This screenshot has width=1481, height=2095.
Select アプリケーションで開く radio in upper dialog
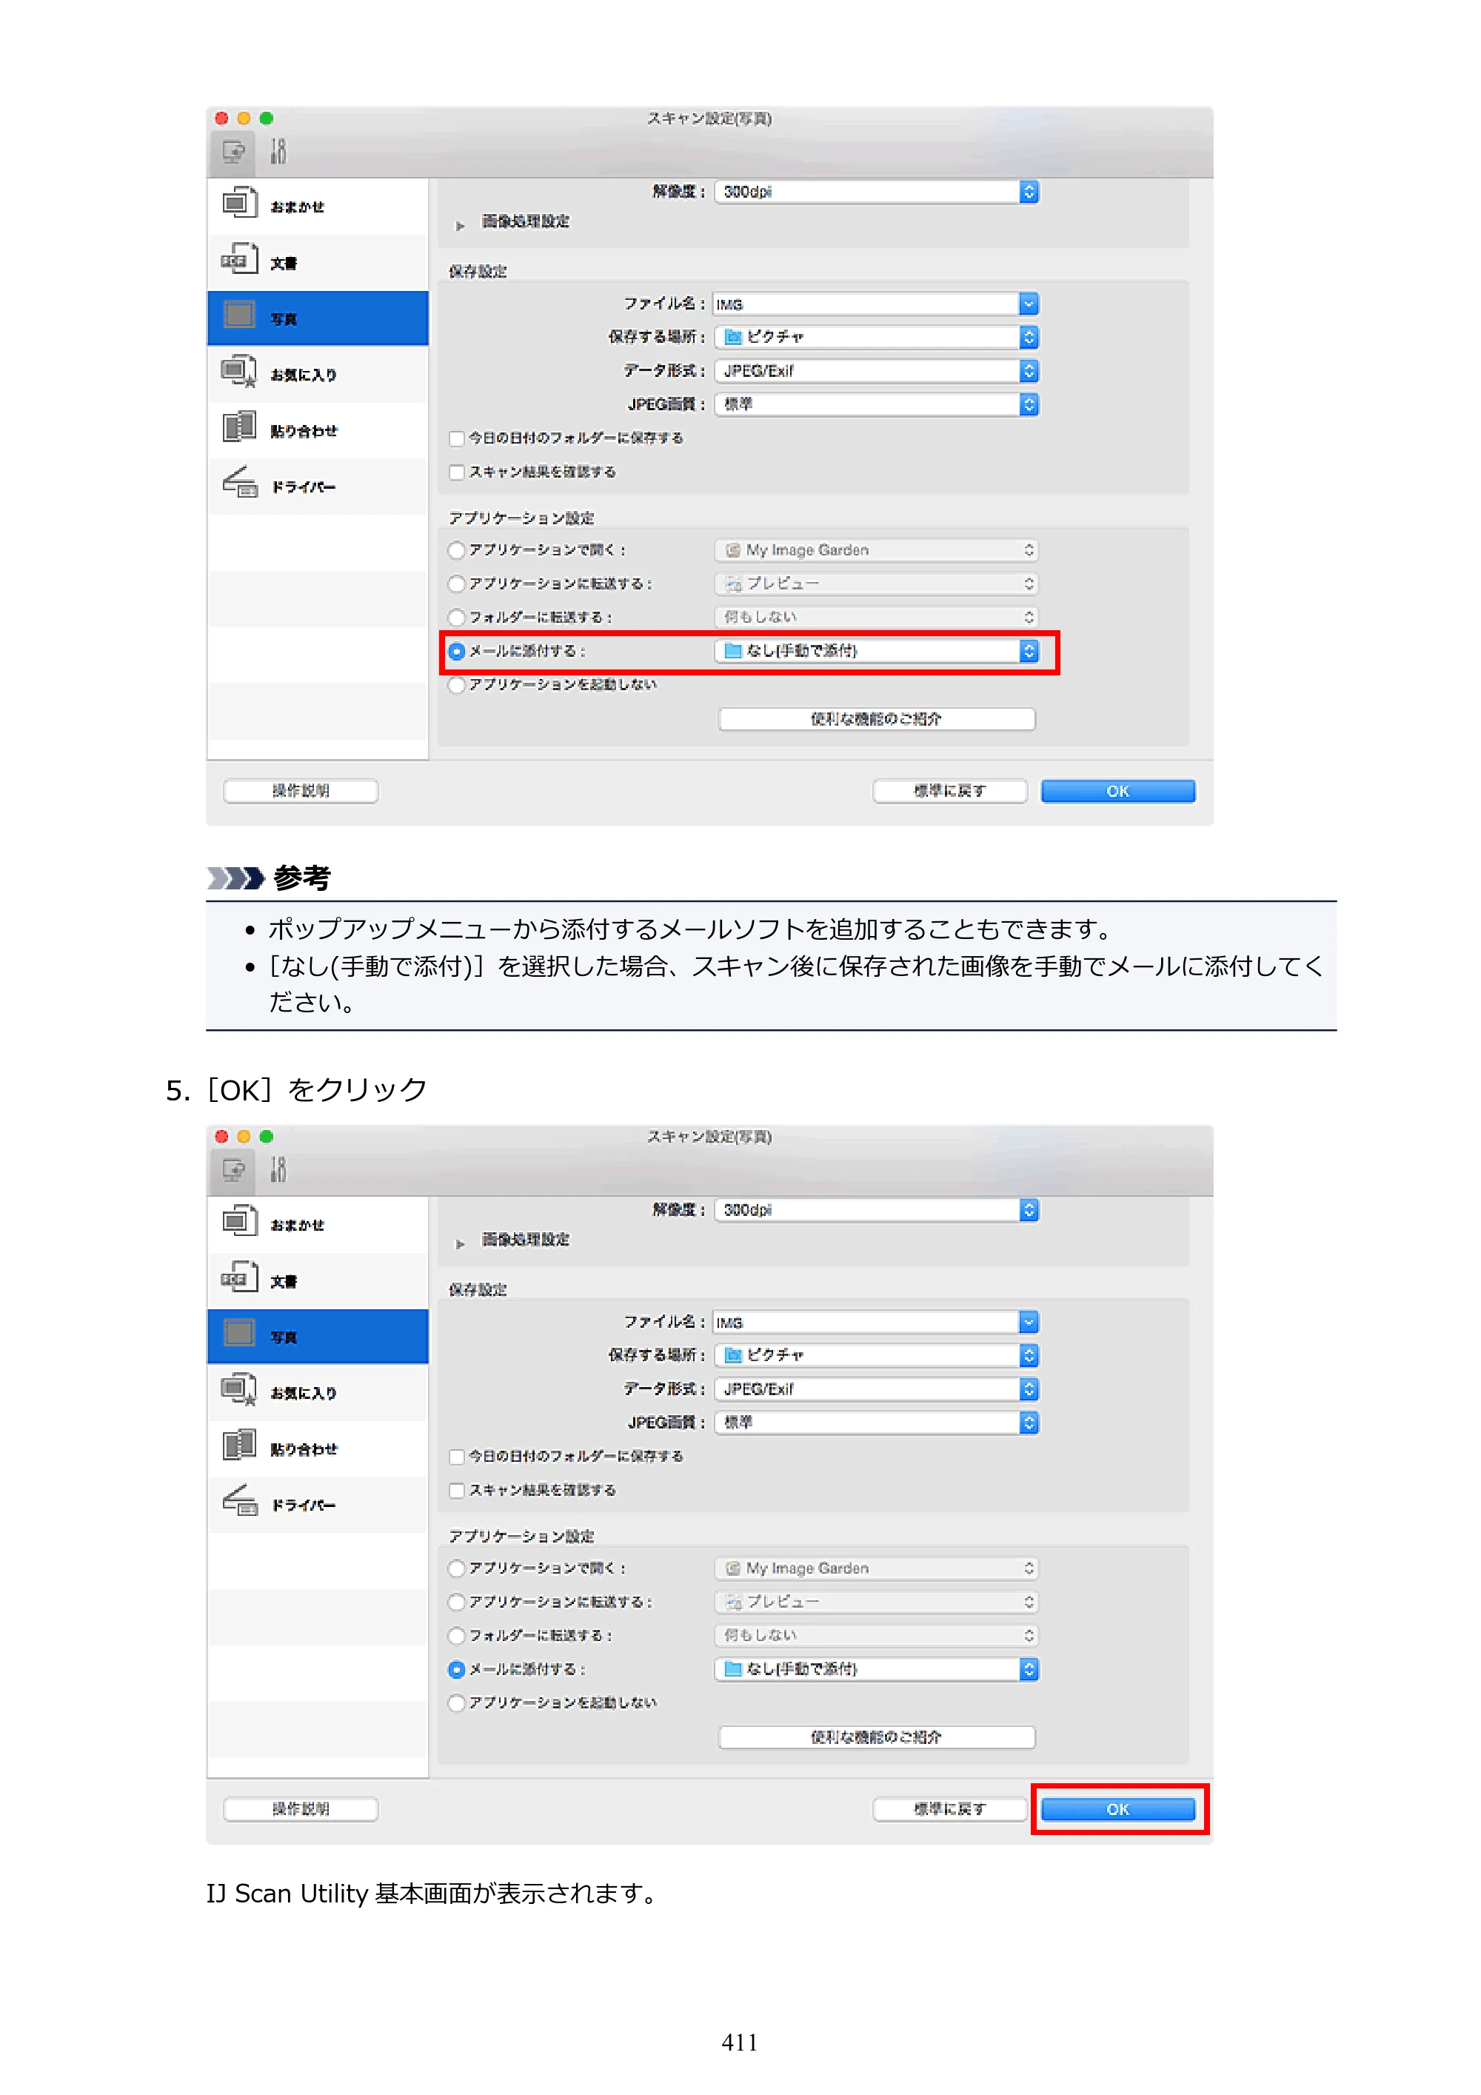click(457, 550)
